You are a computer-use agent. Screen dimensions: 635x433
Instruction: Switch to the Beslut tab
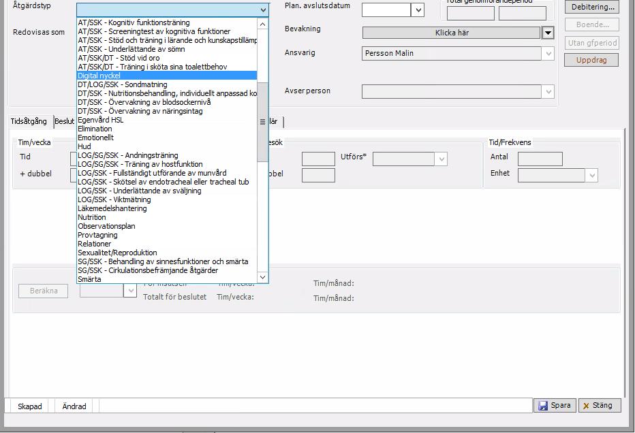click(x=65, y=121)
